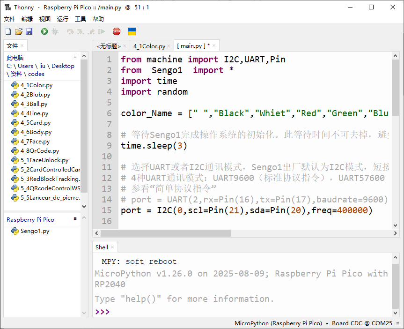Click the Shell prompt input line
404x329 pixels.
pos(242,312)
